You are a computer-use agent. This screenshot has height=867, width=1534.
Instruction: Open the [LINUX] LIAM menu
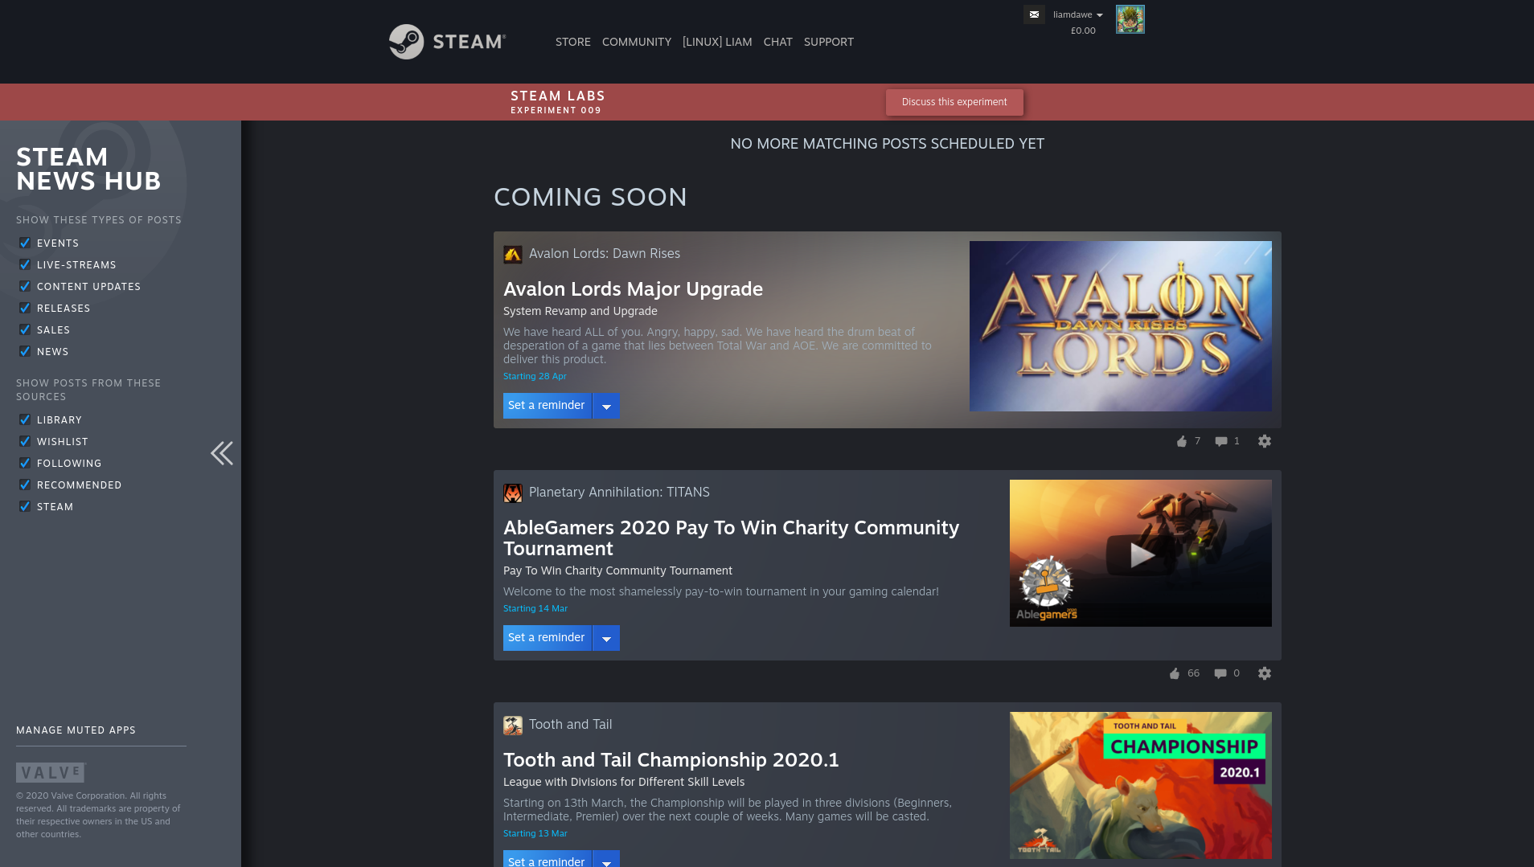coord(717,42)
